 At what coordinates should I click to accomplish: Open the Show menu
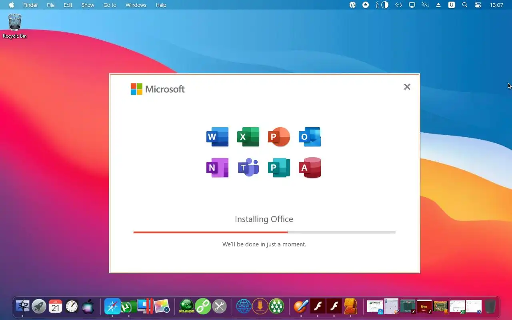pos(88,5)
